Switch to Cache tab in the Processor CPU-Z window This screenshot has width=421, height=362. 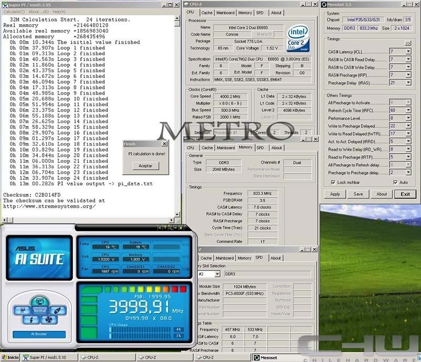207,13
